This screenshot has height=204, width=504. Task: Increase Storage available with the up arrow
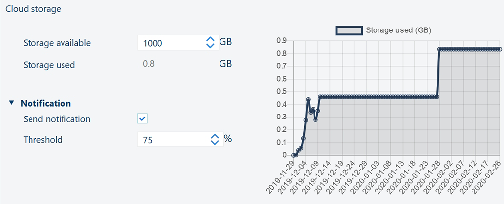[210, 39]
